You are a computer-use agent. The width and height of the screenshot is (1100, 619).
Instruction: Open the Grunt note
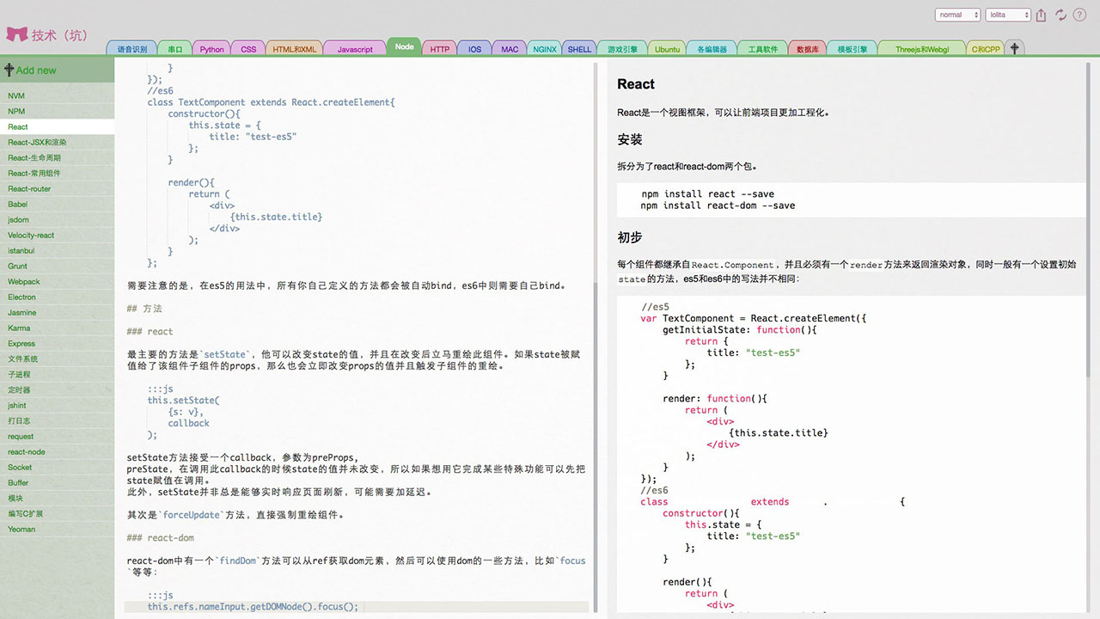(x=57, y=266)
